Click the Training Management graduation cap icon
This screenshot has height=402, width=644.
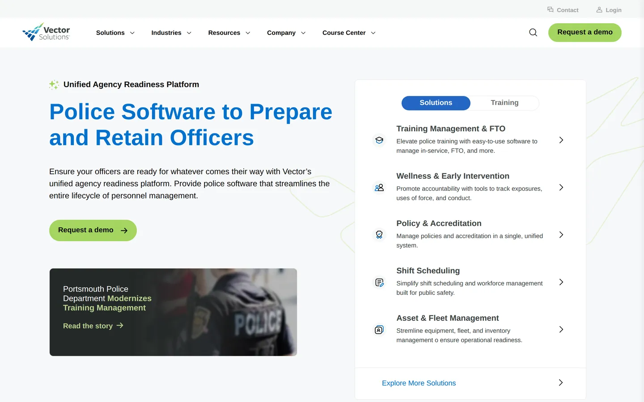click(x=379, y=140)
